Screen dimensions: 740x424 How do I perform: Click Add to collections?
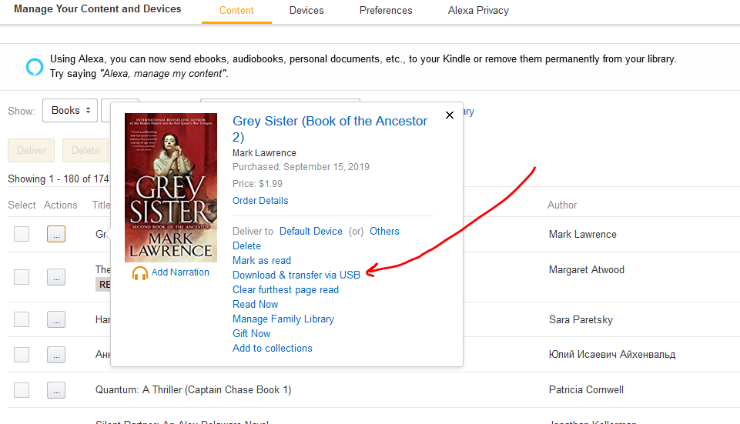tap(273, 348)
